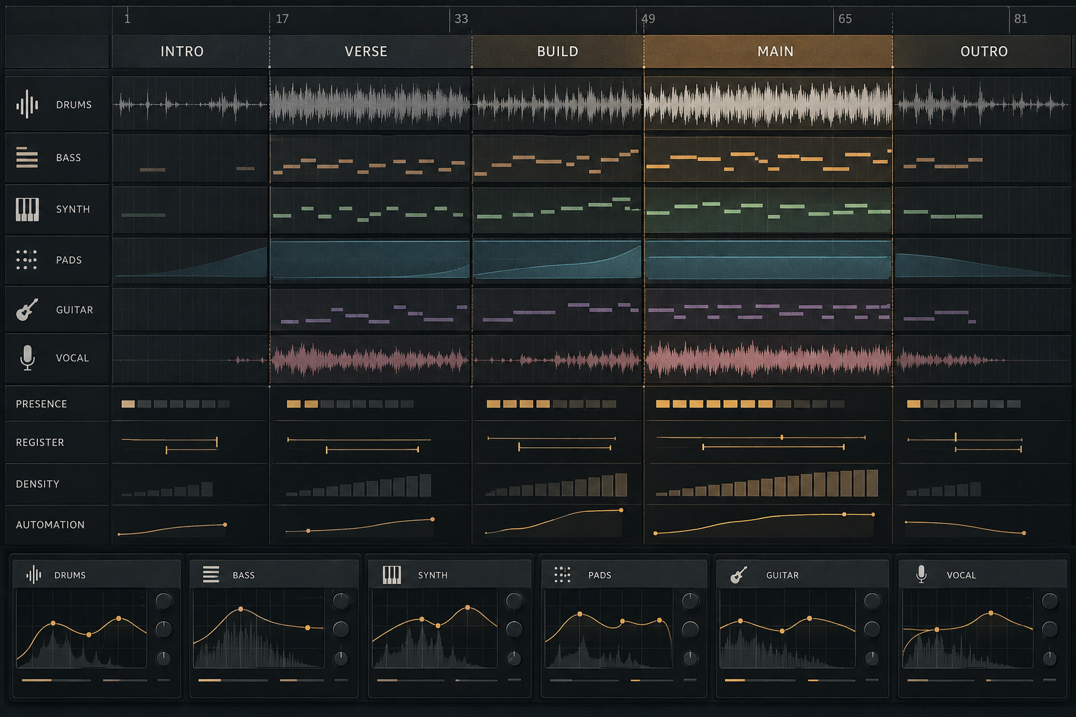
Task: Click the middle knob in Guitar EQ panel
Action: pyautogui.click(x=872, y=629)
